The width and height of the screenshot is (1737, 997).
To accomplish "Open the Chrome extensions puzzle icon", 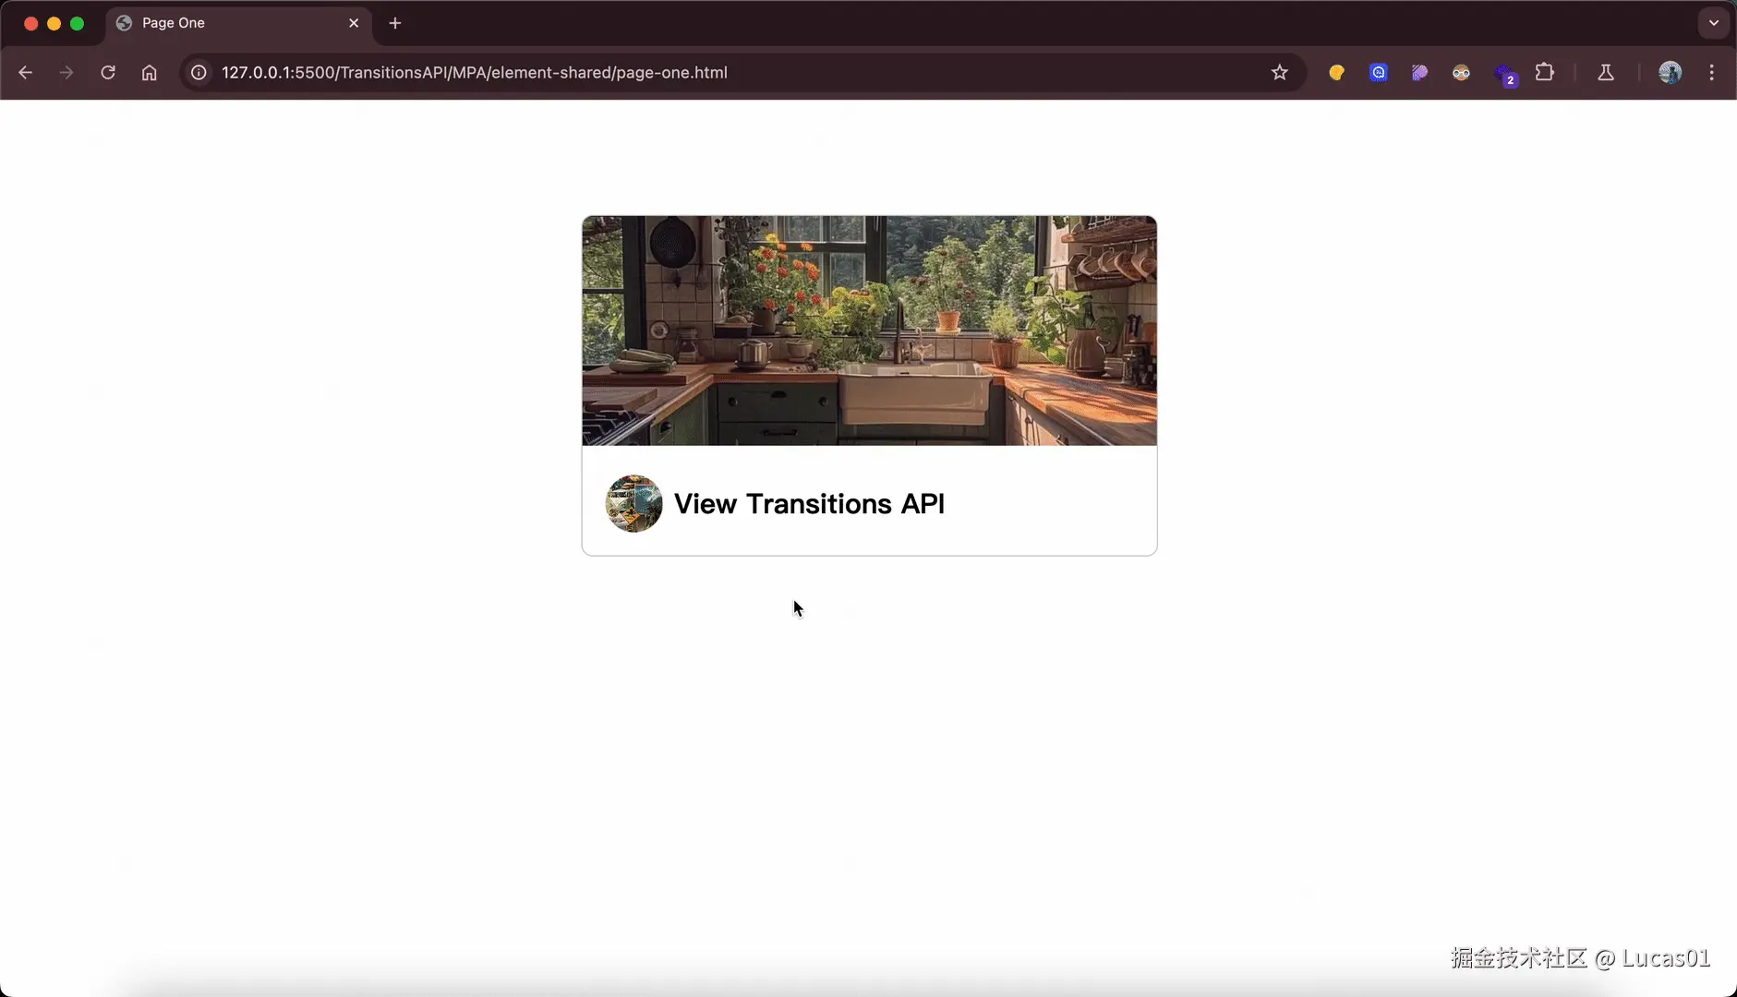I will [x=1545, y=72].
